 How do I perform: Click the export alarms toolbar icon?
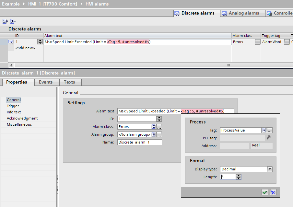coord(5,21)
